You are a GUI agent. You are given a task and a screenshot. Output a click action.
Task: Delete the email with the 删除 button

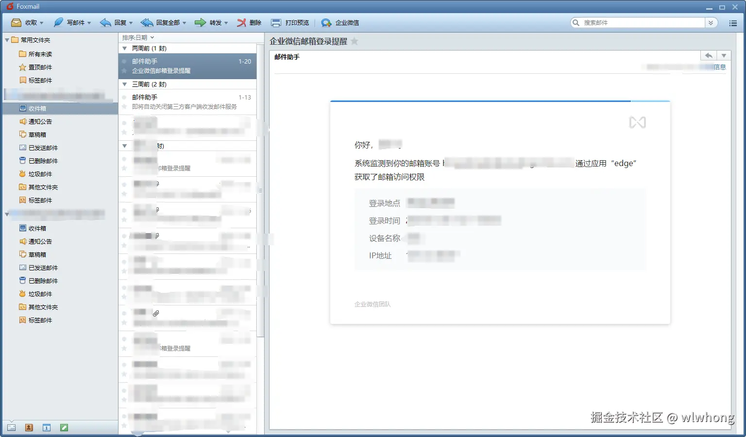249,23
